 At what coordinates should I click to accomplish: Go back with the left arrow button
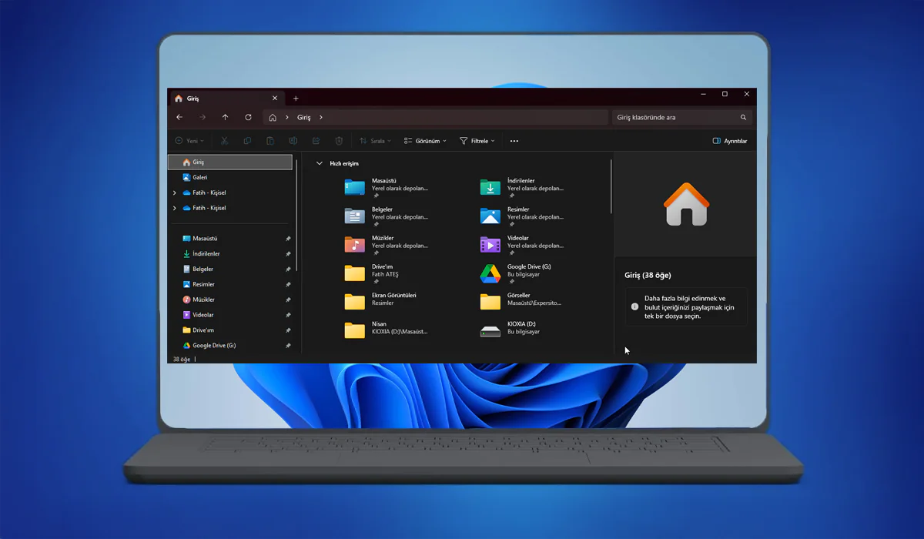(x=179, y=117)
